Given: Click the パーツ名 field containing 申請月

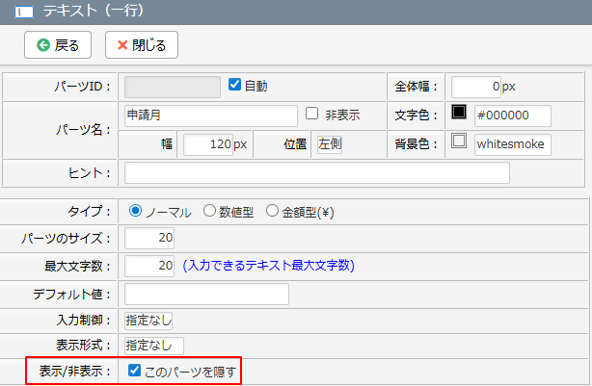Looking at the screenshot, I should (x=211, y=116).
